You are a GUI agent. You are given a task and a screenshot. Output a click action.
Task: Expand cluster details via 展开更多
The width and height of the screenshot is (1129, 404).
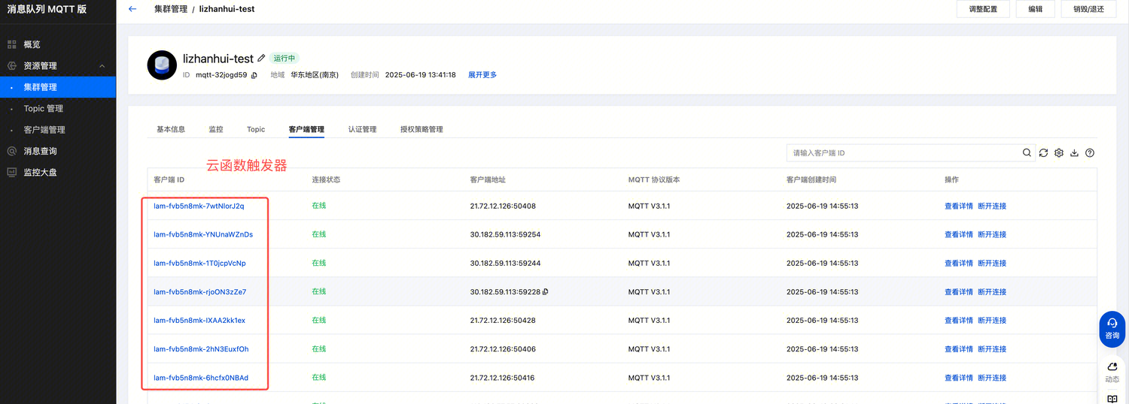tap(482, 75)
